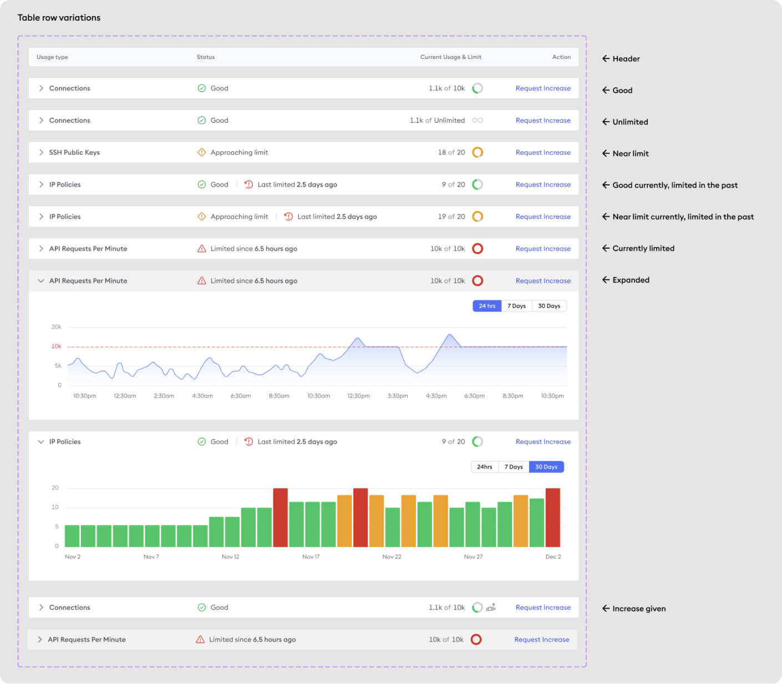This screenshot has height=684, width=782.
Task: Switch bar chart to the 24hrs tab
Action: tap(485, 467)
